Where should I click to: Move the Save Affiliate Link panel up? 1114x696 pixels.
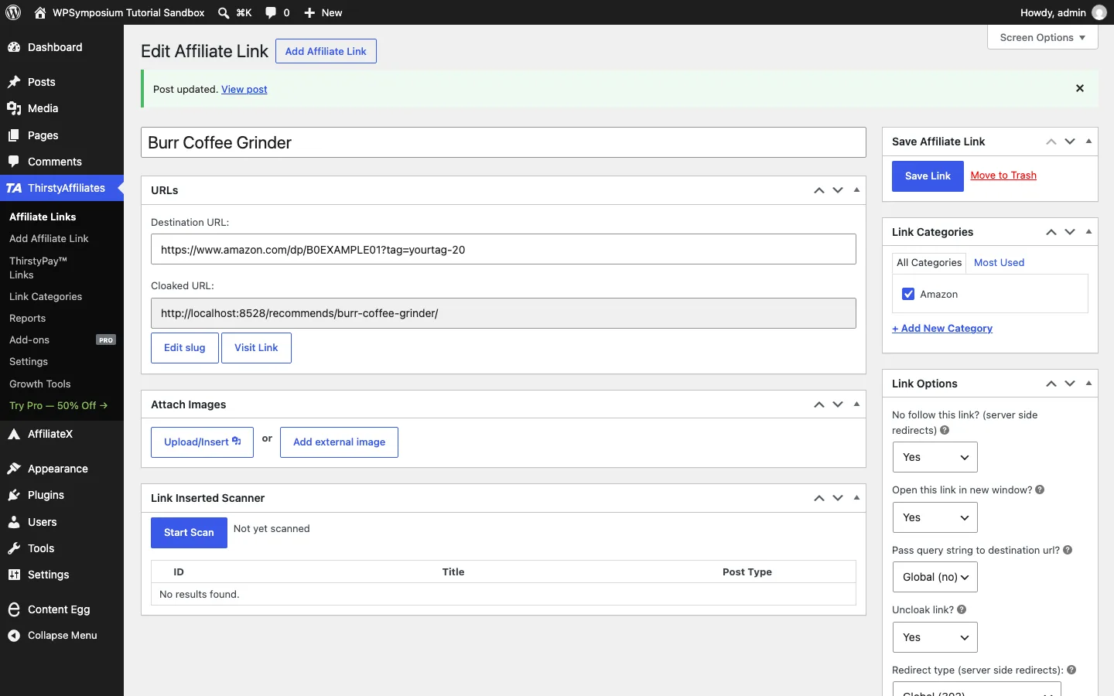1051,142
